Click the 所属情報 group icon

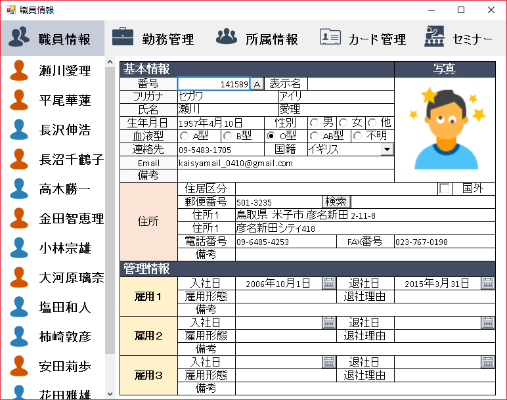tap(227, 37)
